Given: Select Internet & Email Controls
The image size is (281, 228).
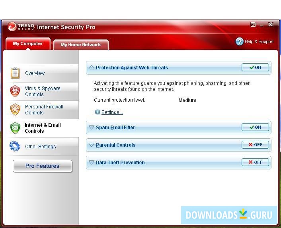Looking at the screenshot, I should [43, 128].
